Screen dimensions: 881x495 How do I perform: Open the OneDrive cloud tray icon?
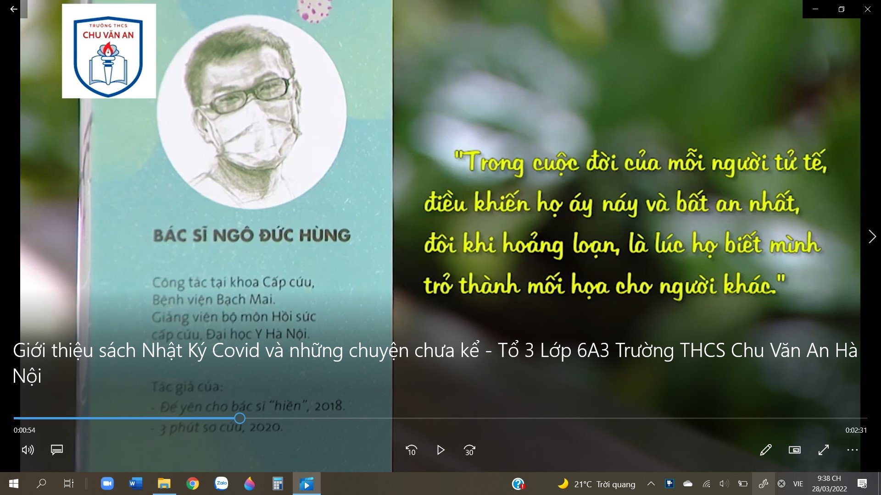coord(688,484)
